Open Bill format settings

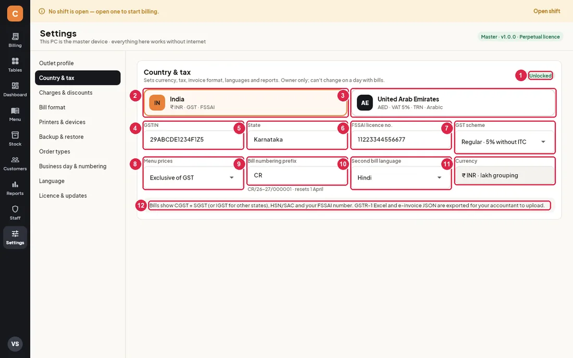pyautogui.click(x=78, y=107)
